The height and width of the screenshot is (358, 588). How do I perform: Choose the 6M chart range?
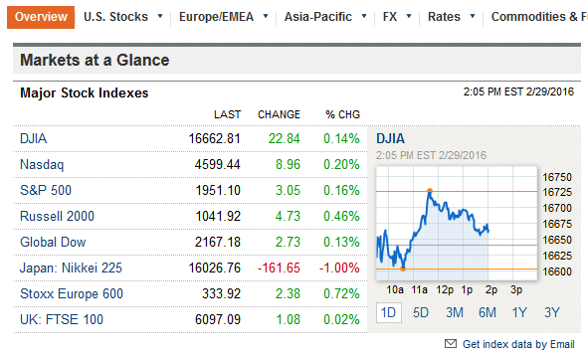pyautogui.click(x=488, y=312)
